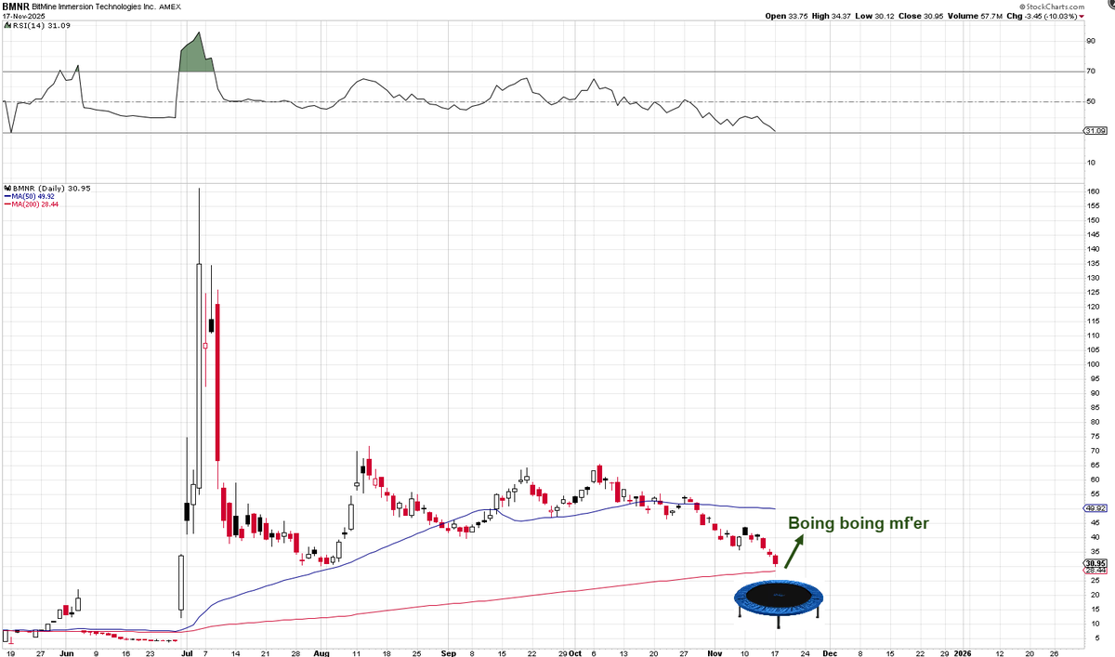The image size is (1115, 657).
Task: Click the Close 30.95 value in header
Action: [x=923, y=16]
